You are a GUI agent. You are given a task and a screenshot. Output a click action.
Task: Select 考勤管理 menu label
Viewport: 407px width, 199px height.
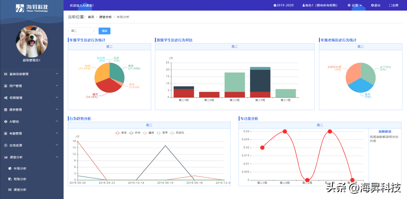pyautogui.click(x=16, y=134)
